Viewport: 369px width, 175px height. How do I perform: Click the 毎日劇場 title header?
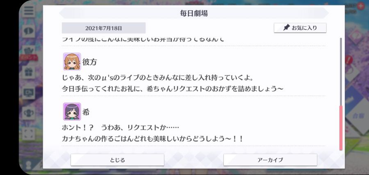(x=194, y=13)
